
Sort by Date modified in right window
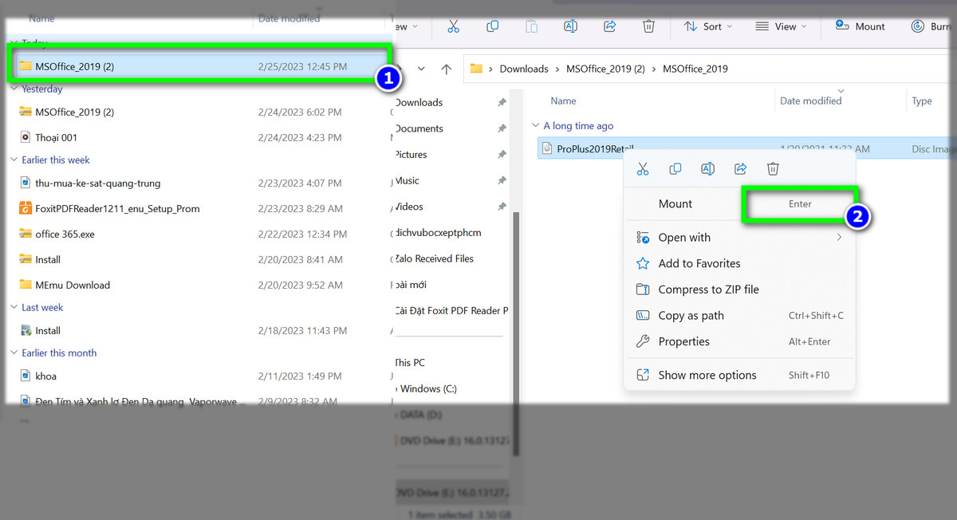[810, 101]
